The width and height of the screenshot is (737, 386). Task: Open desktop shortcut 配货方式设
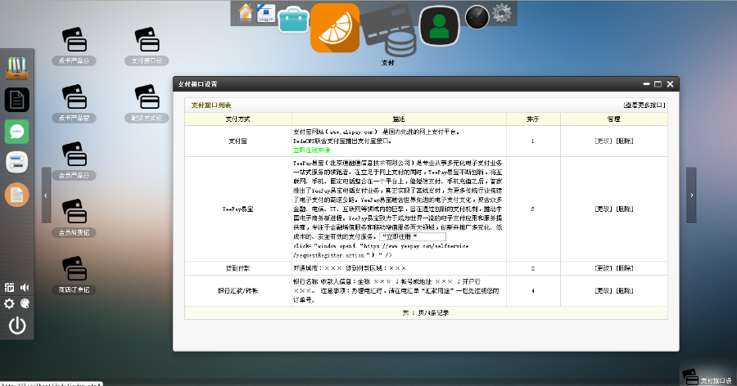coord(147,103)
